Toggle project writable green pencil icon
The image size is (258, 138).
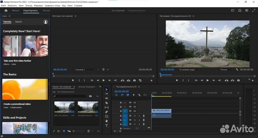(54, 131)
